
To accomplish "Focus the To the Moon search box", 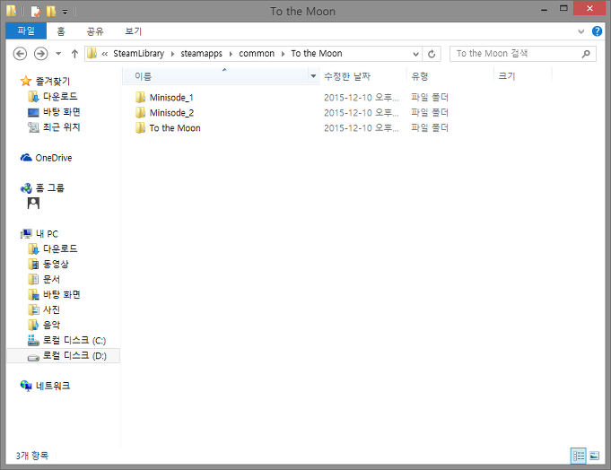I will pyautogui.click(x=522, y=54).
